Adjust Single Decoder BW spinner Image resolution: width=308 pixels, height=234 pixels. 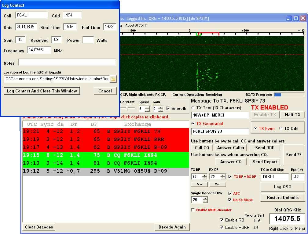(205, 200)
